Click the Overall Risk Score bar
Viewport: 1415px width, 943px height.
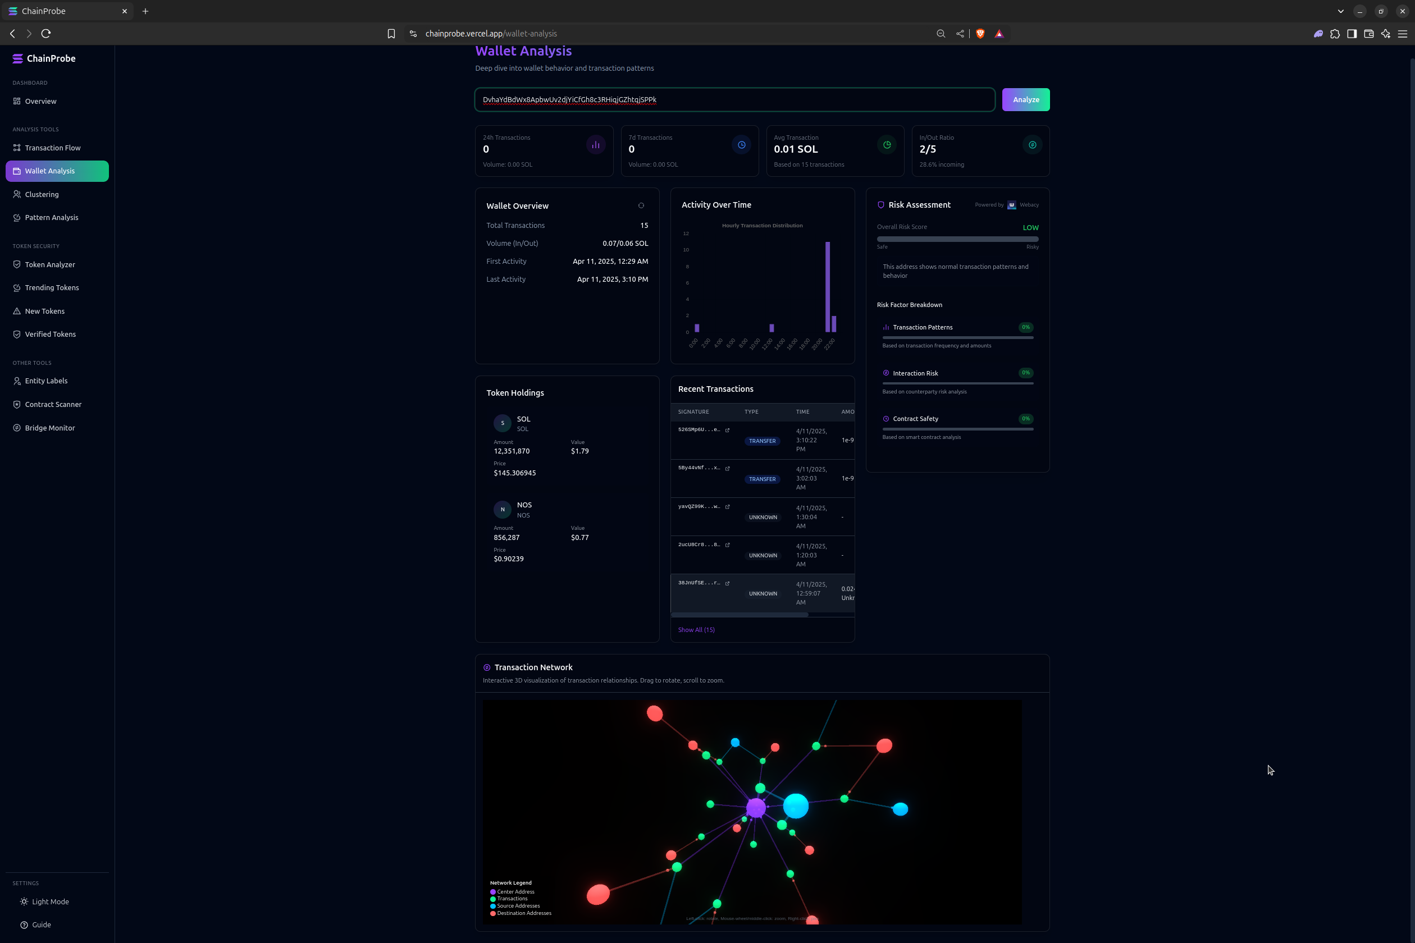[958, 239]
